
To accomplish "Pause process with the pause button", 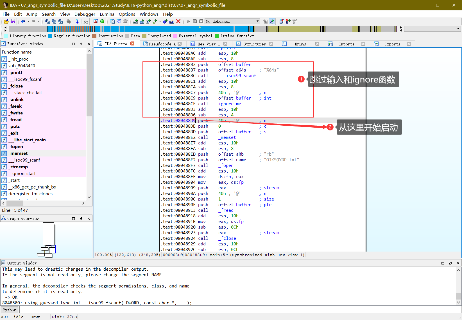I will pyautogui.click(x=195, y=21).
